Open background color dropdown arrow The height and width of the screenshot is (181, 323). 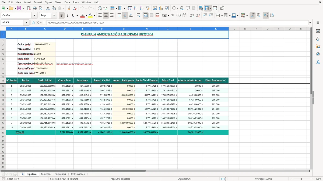pyautogui.click(x=94, y=16)
